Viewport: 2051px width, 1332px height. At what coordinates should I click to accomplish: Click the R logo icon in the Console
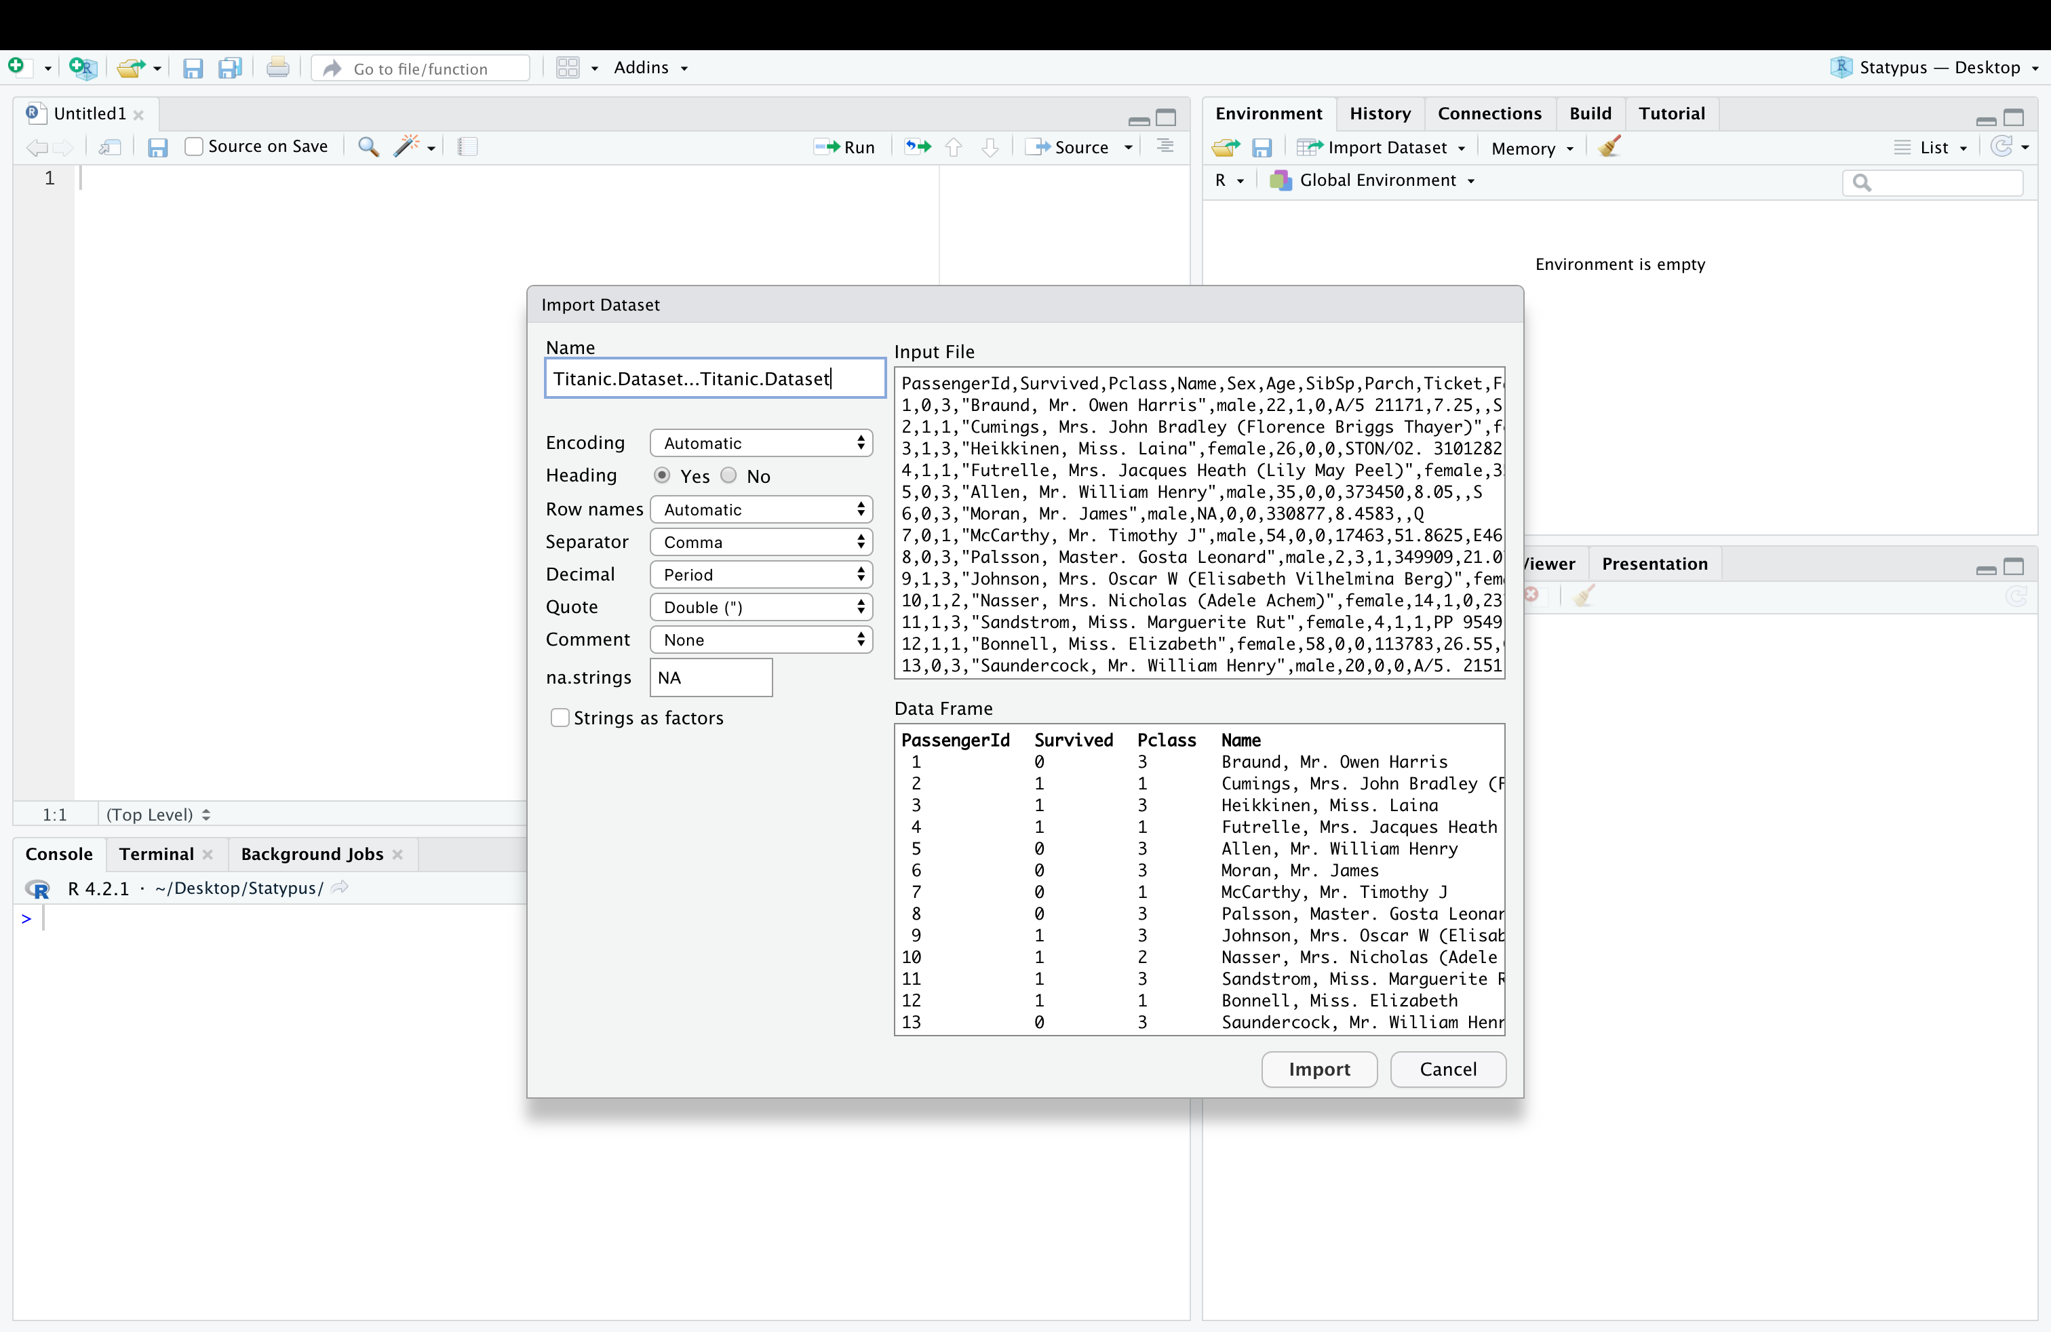point(38,888)
